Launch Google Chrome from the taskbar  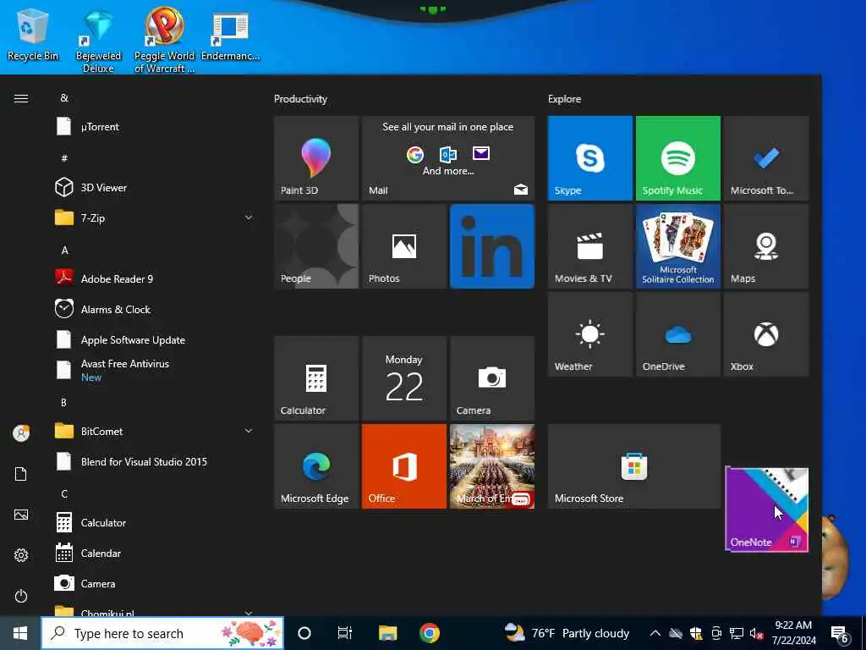tap(429, 633)
